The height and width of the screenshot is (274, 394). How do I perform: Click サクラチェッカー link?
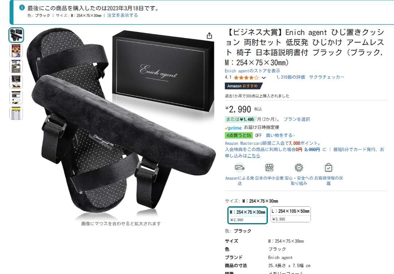point(327,77)
